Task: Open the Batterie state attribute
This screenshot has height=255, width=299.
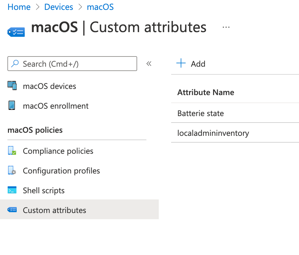Action: coord(200,113)
